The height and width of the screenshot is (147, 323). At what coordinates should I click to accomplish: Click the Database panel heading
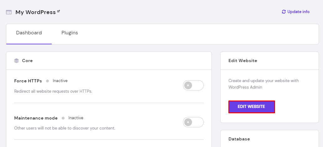point(239,139)
